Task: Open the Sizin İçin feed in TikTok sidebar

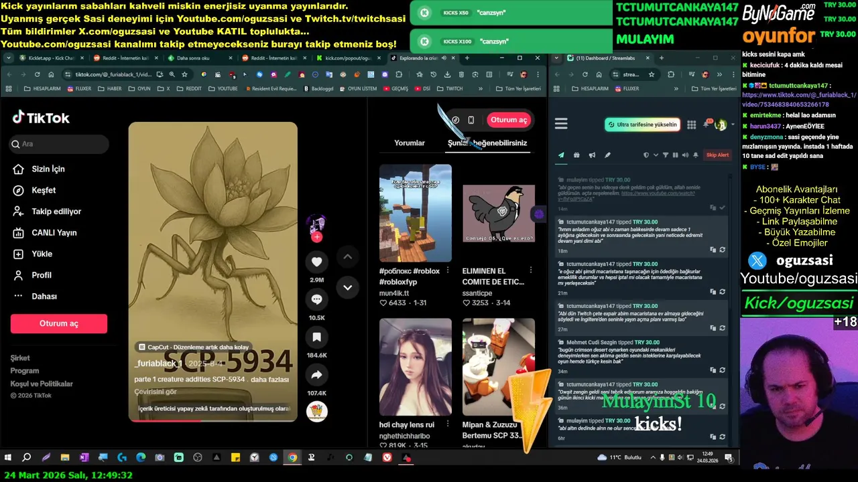Action: coord(40,169)
